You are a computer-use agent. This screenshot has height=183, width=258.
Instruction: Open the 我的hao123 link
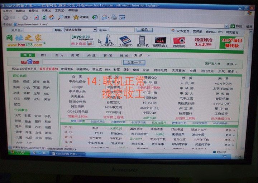[214, 32]
